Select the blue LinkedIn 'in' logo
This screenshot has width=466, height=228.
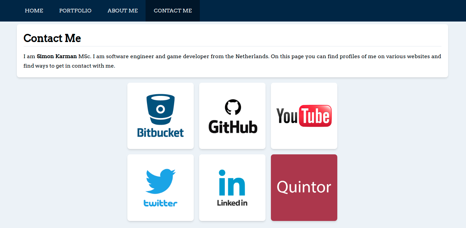pos(232,183)
